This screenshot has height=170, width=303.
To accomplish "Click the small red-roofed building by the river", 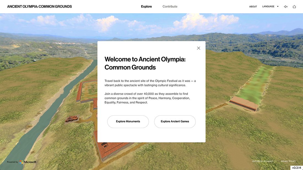I will pyautogui.click(x=72, y=119).
